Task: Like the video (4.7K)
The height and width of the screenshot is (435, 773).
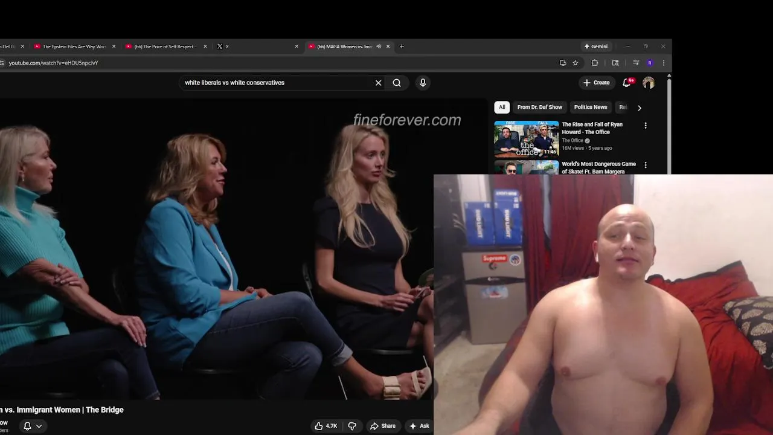Action: 326,426
